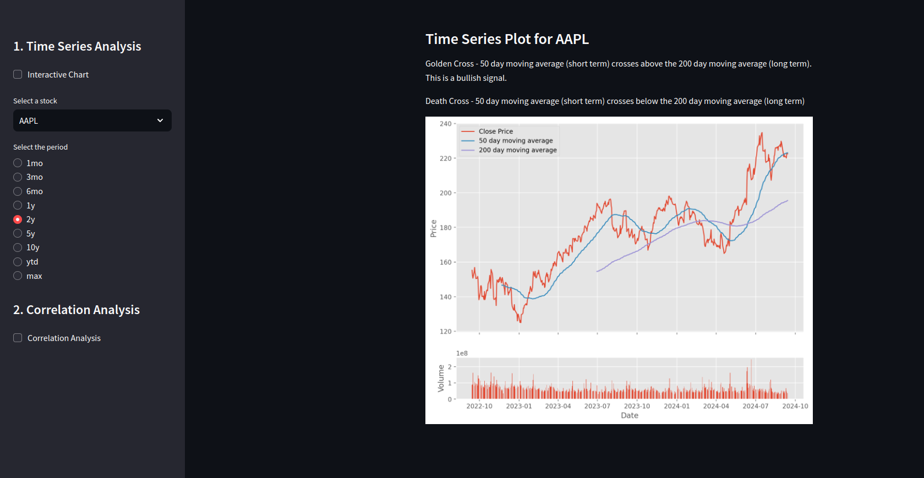Enable the Correlation Analysis checkbox

[x=18, y=338]
